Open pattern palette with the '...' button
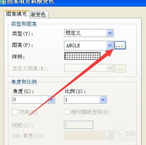This screenshot has width=146, height=145. coord(120,45)
